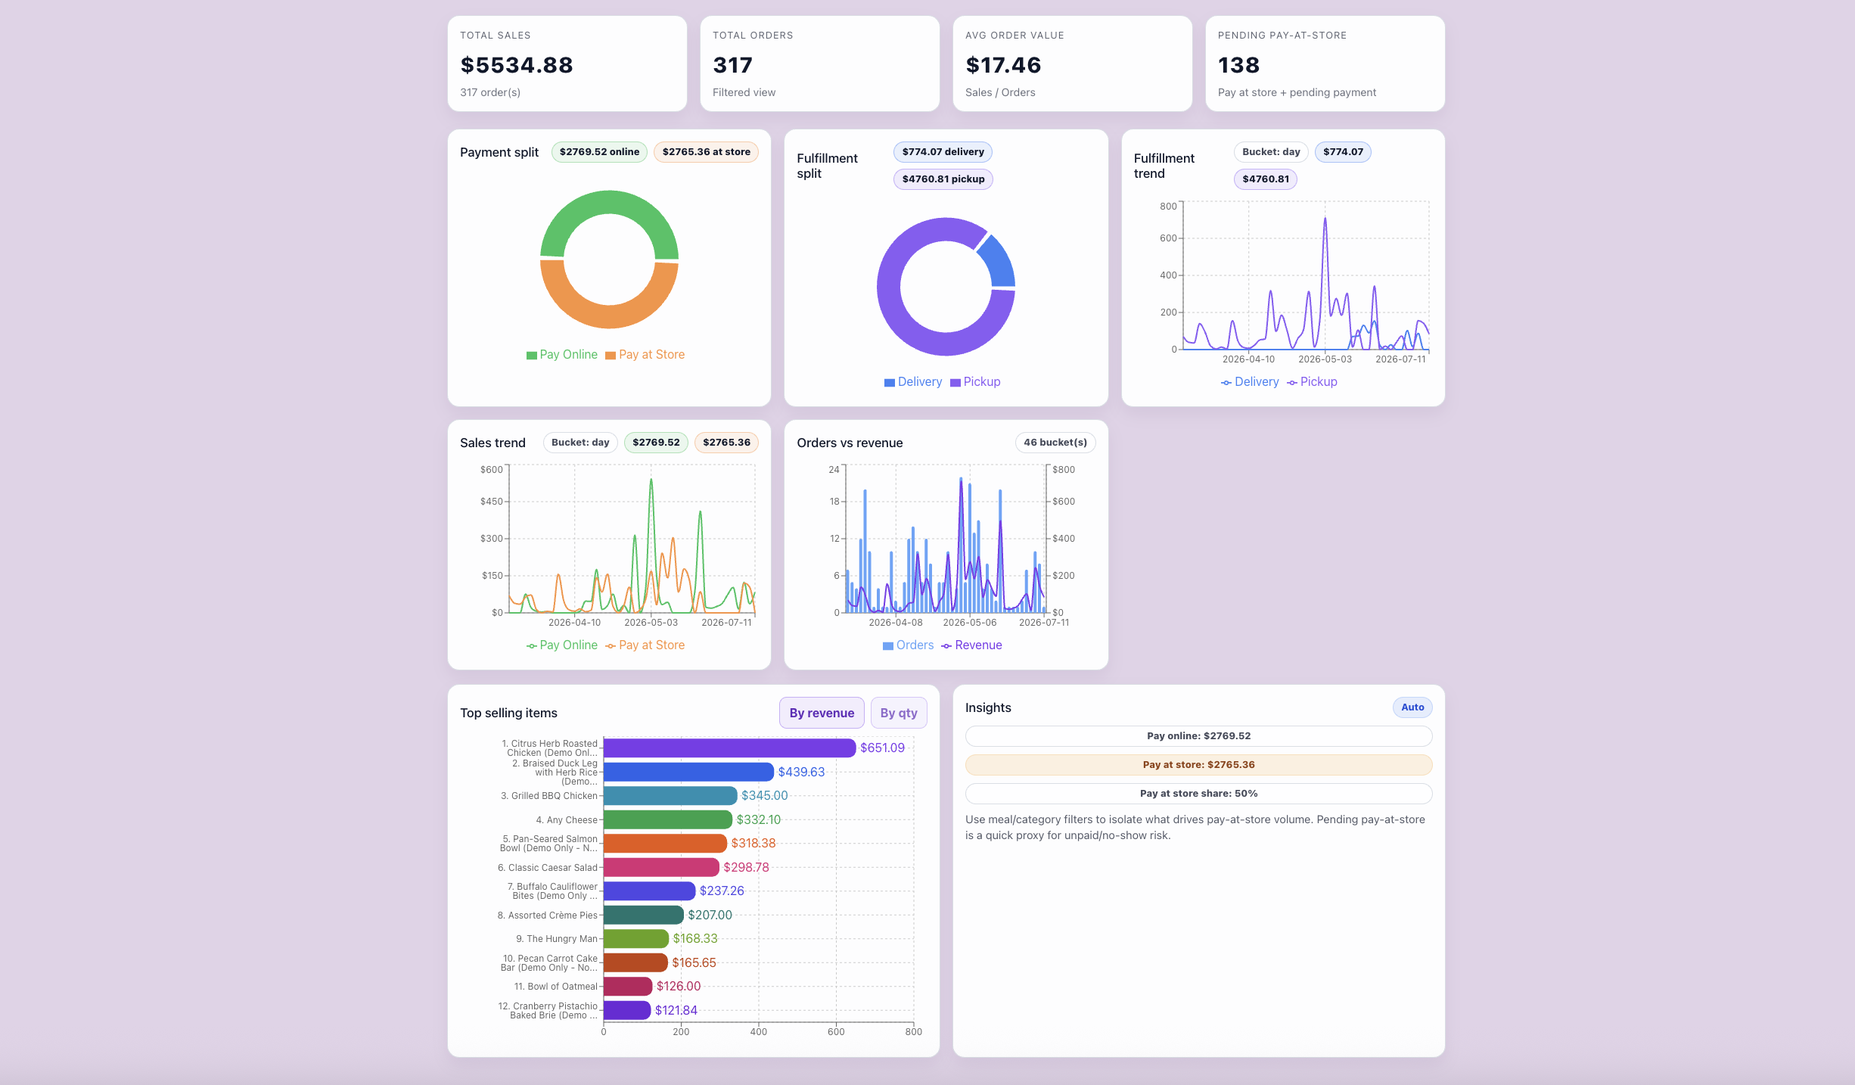The height and width of the screenshot is (1085, 1855).
Task: Click the Pecan Carrot Cake Bar bar
Action: coord(635,962)
